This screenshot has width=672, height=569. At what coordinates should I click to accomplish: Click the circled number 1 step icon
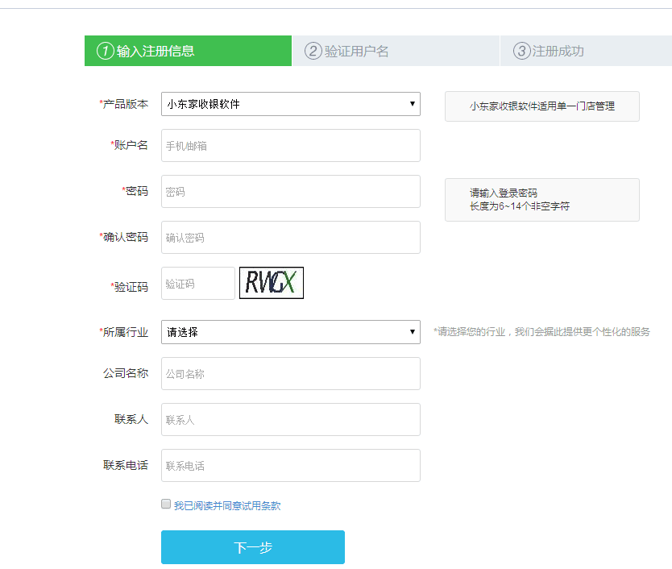pos(105,51)
